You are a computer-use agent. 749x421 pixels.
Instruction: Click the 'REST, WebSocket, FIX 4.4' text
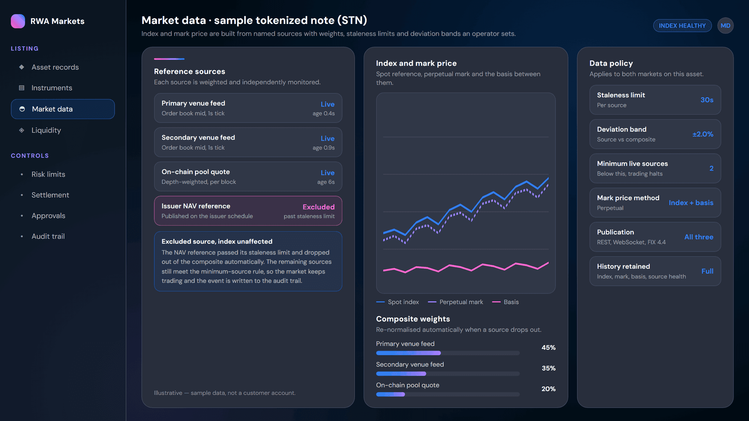pyautogui.click(x=631, y=242)
